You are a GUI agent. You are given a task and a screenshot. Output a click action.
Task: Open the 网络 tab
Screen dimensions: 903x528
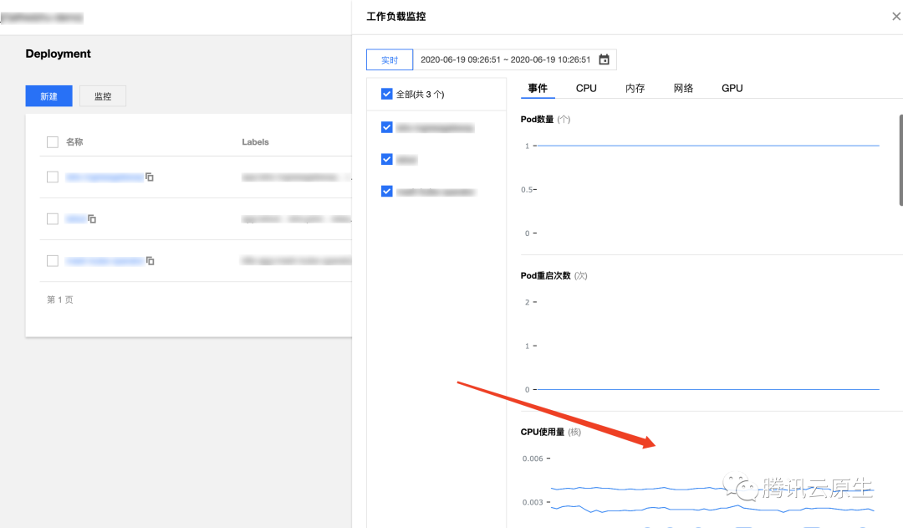point(683,88)
